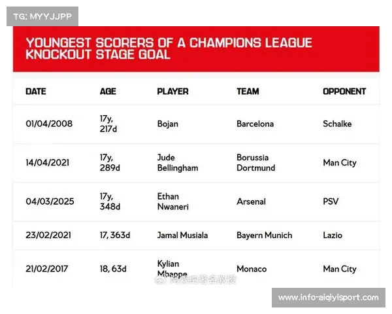Screen dimensions: 392x314
Task: Click the TG: MYYJJPP watermark label
Action: 42,16
